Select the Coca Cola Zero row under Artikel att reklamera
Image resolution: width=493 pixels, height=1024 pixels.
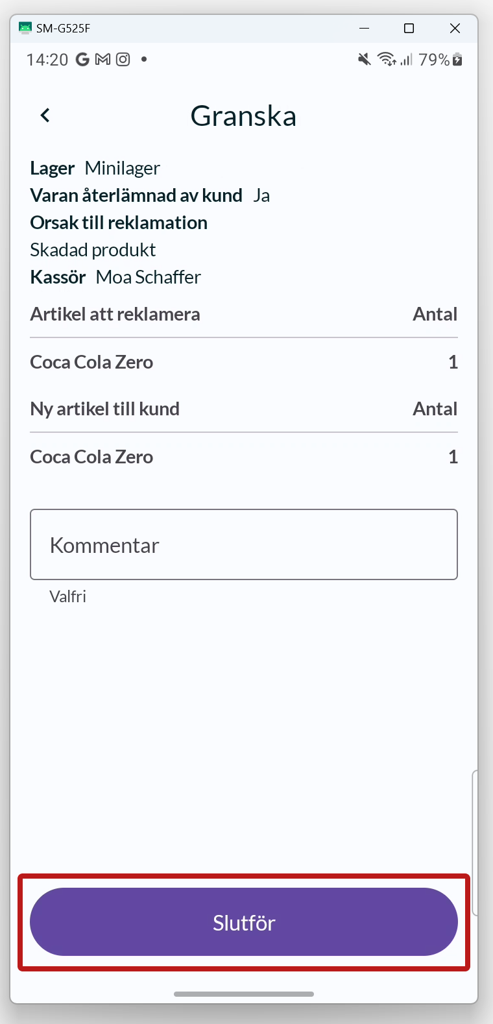244,362
